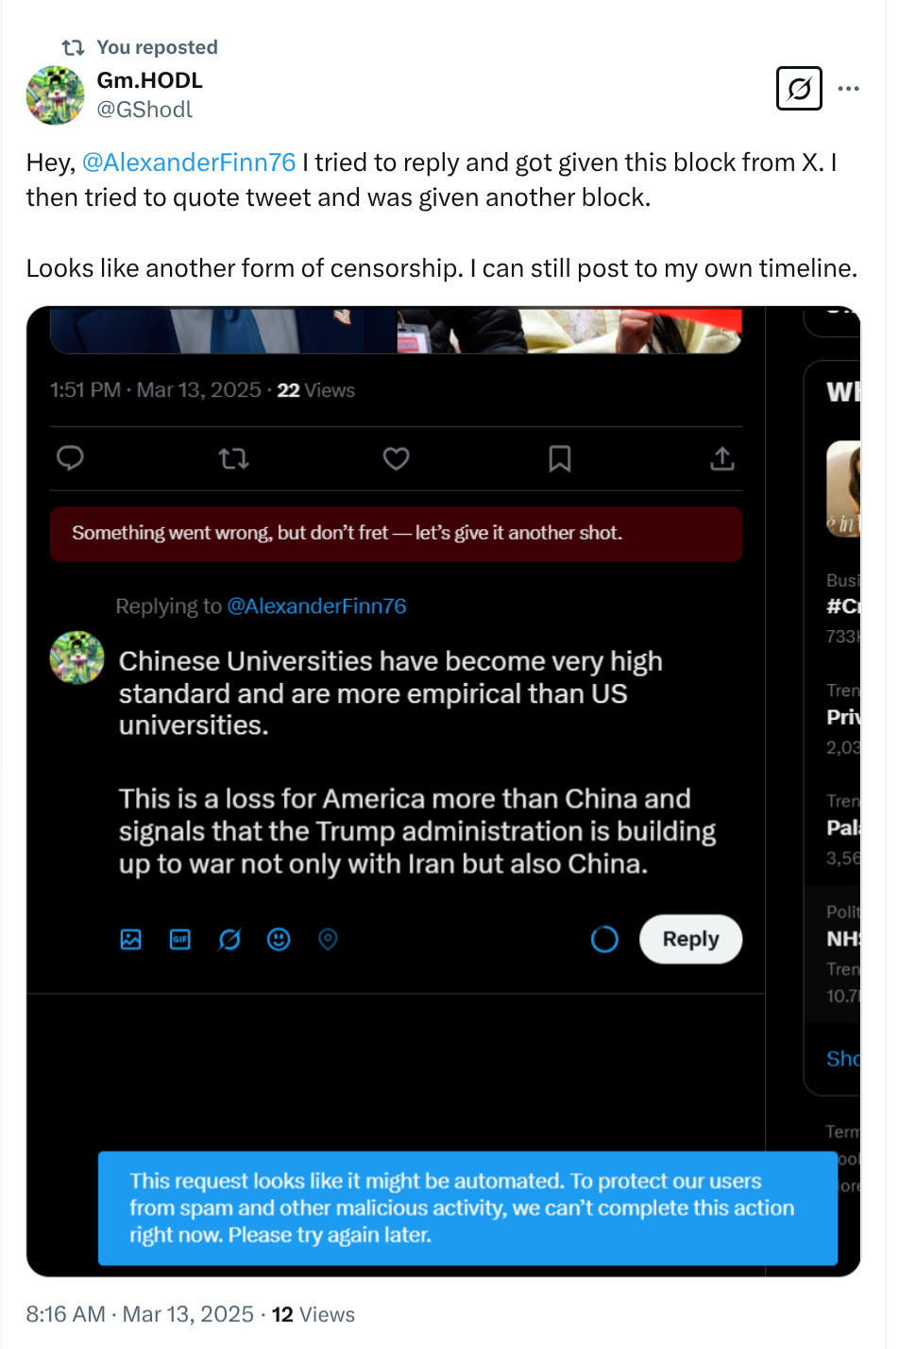
Task: Click the white Reply button
Action: [690, 939]
